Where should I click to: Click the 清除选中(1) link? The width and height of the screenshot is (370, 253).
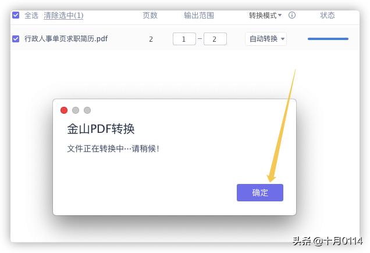pyautogui.click(x=63, y=16)
